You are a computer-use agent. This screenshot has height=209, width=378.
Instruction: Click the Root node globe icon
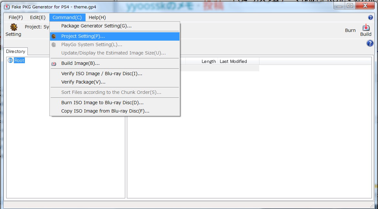(10, 60)
